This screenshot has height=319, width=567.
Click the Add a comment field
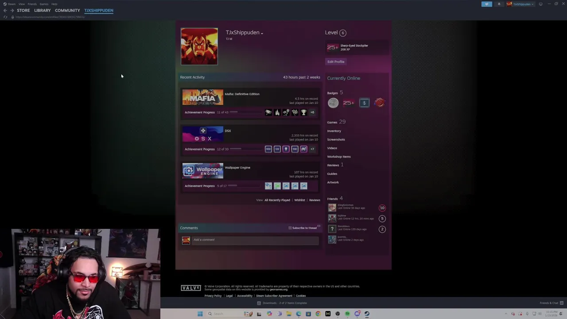click(255, 240)
